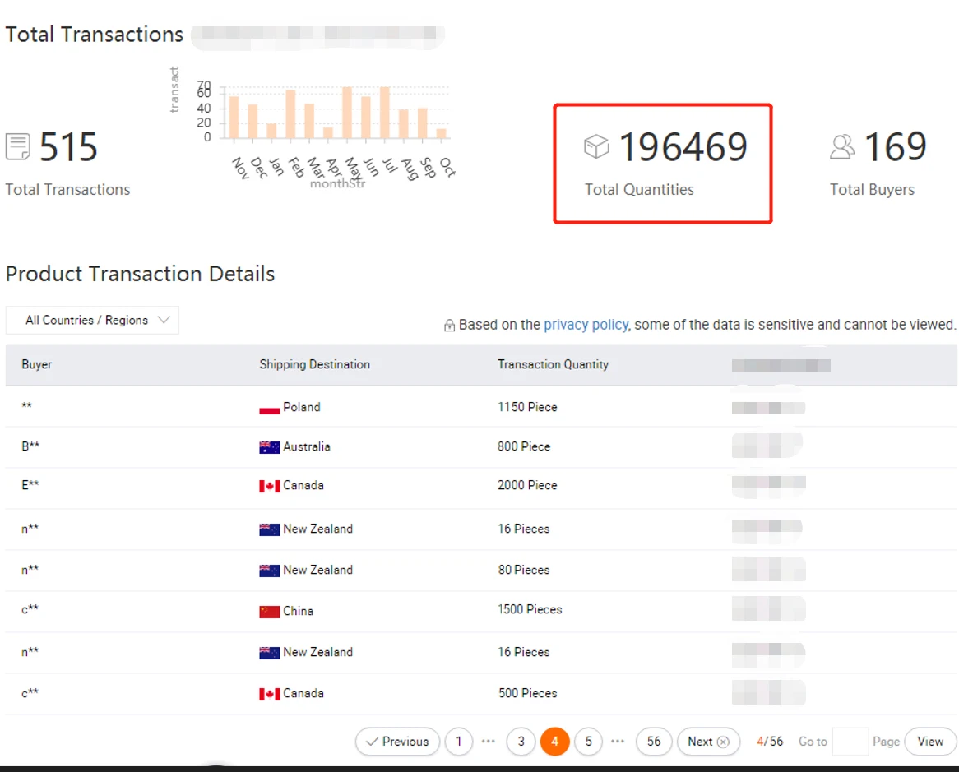Click the Product Transaction Details heading
The width and height of the screenshot is (959, 772).
(140, 274)
